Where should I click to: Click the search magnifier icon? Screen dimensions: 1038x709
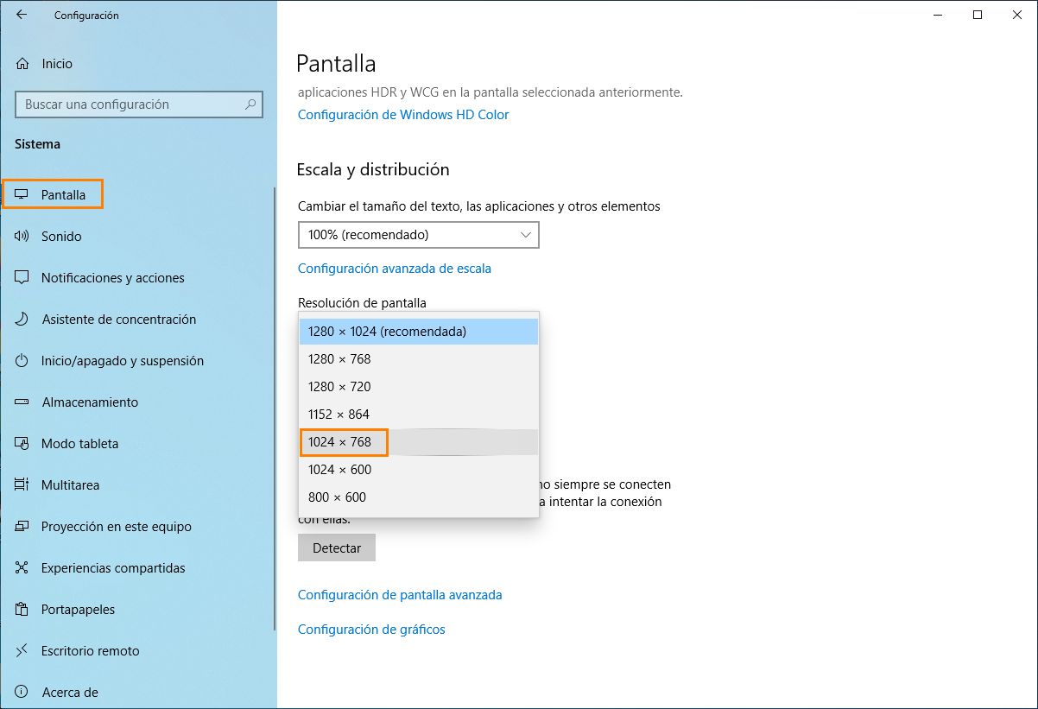point(250,104)
